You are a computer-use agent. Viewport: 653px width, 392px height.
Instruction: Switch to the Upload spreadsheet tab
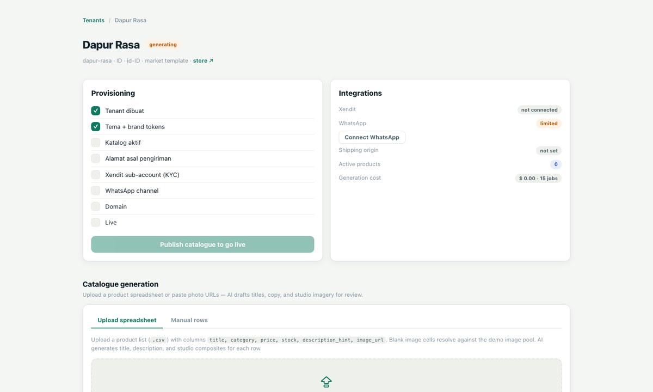pos(127,320)
